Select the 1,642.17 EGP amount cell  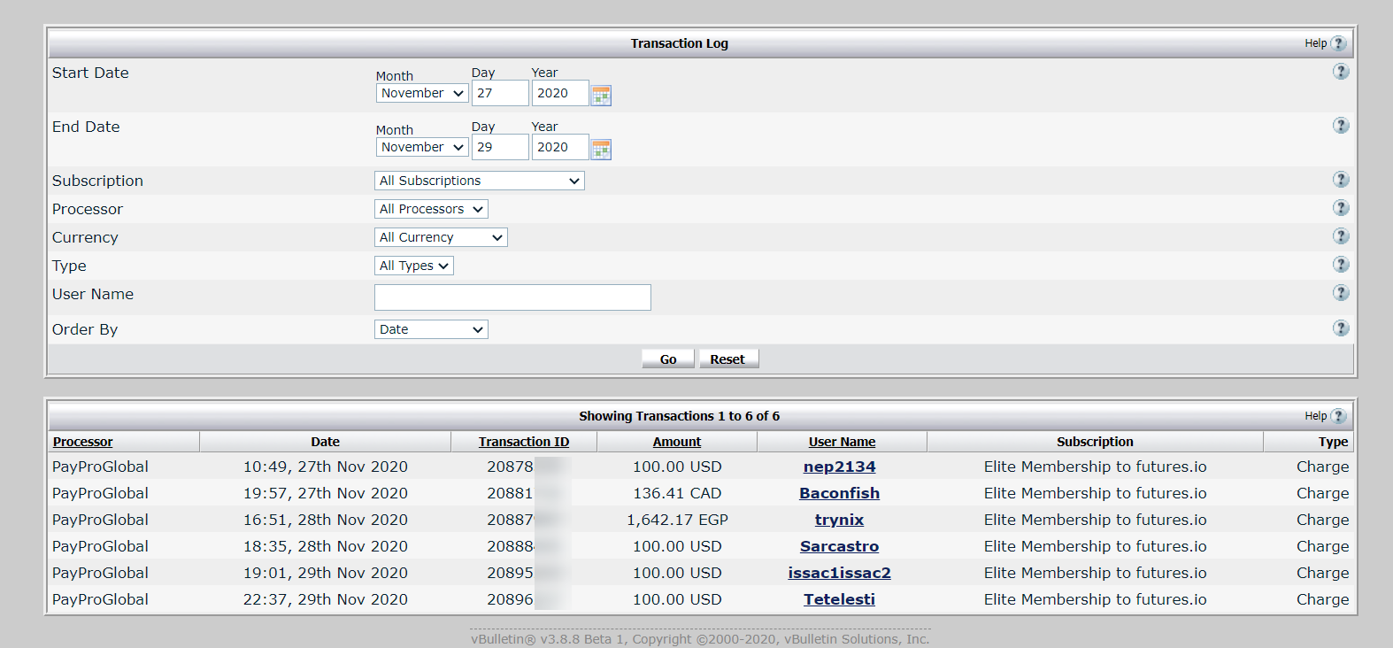677,520
